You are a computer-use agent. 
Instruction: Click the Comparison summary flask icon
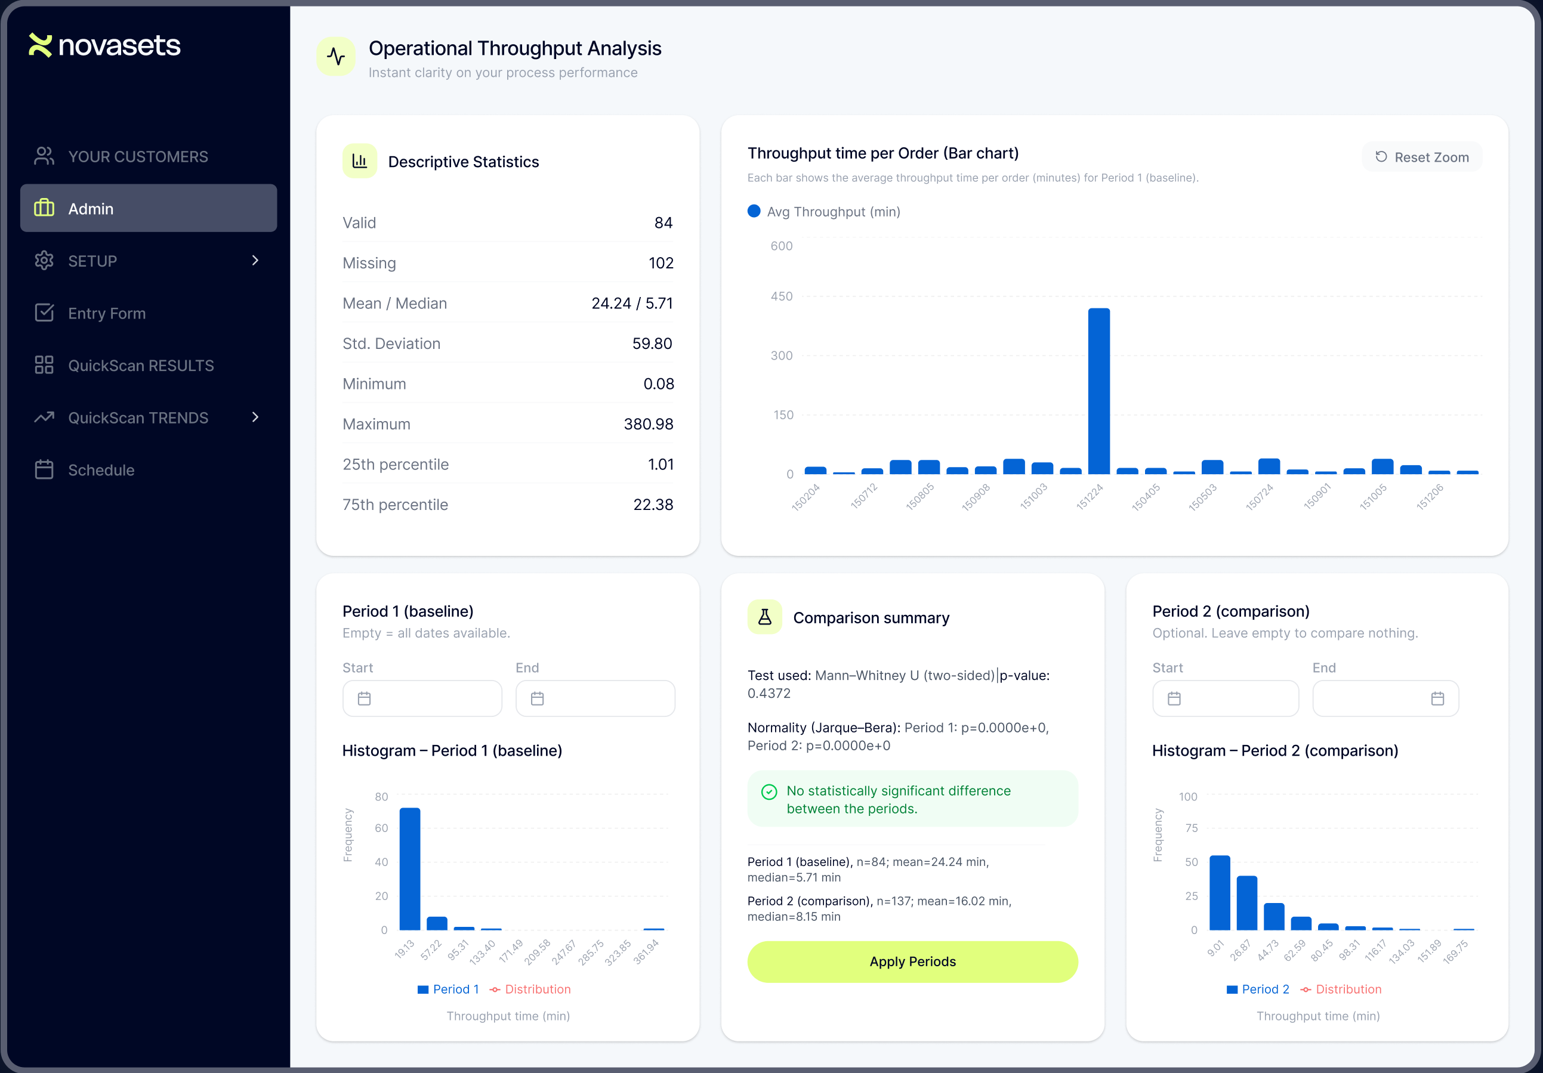764,617
